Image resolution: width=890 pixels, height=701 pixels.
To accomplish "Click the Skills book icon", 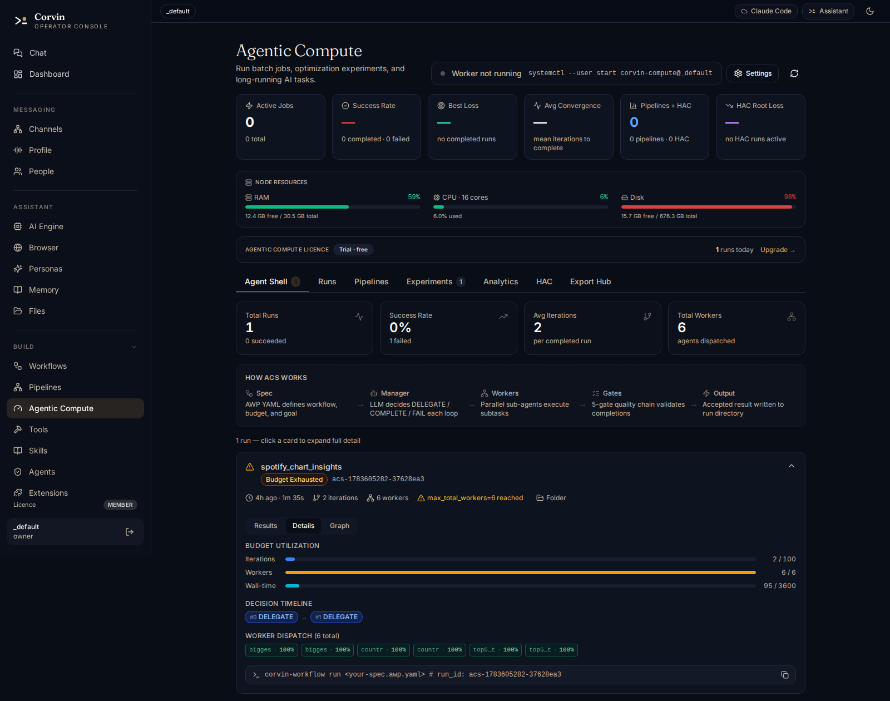I will [18, 451].
